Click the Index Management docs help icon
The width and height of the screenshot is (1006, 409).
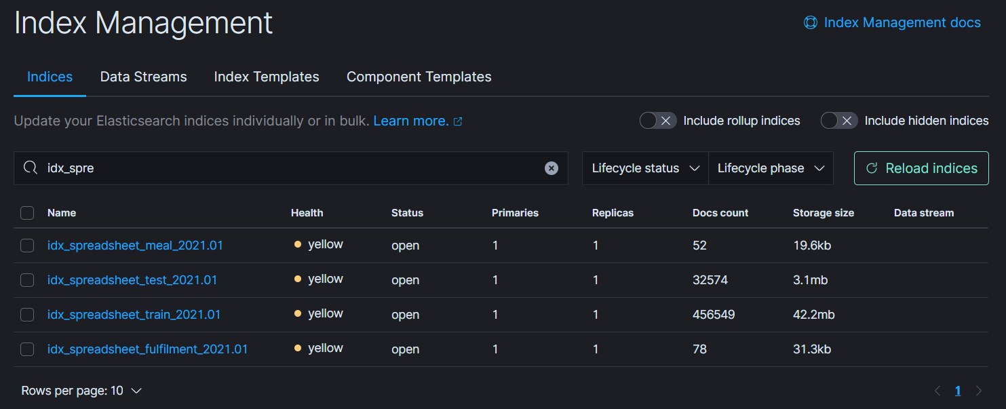pyautogui.click(x=810, y=22)
